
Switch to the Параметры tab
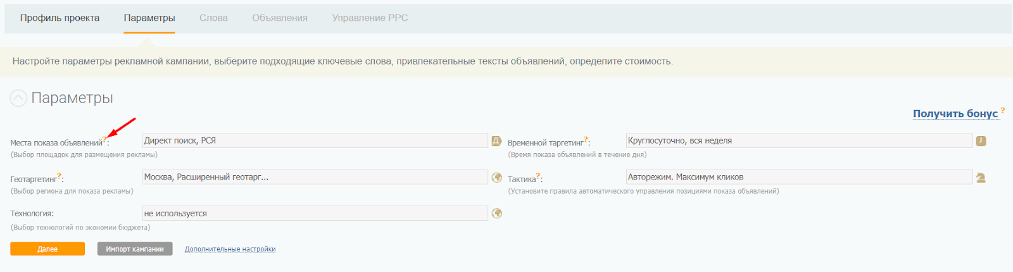149,18
